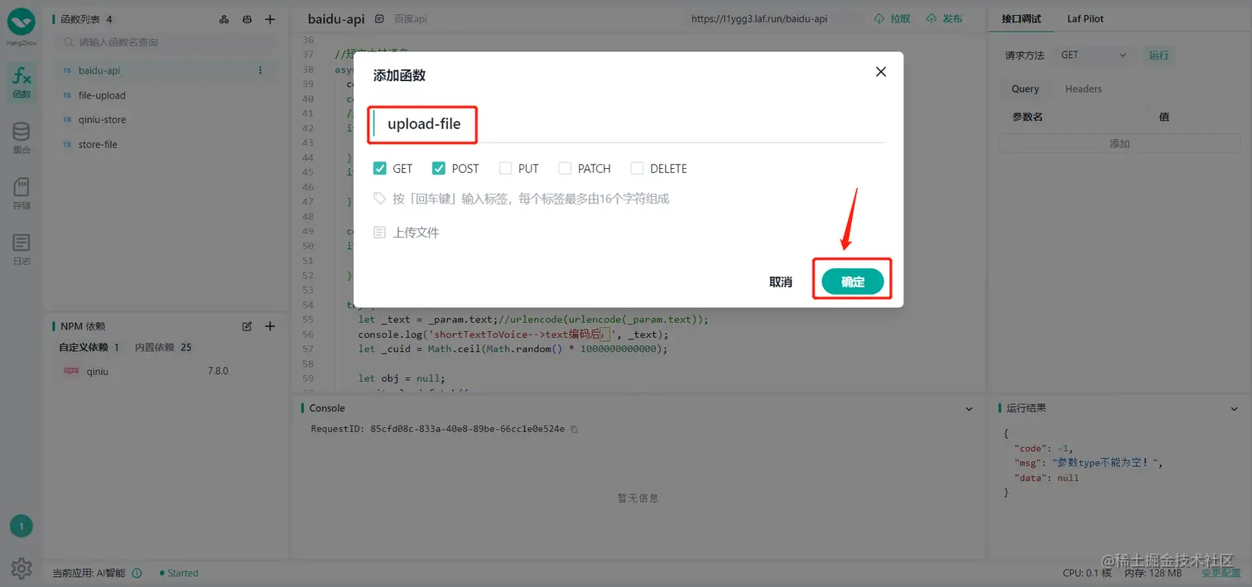Check the DELETE method checkbox

click(x=637, y=168)
